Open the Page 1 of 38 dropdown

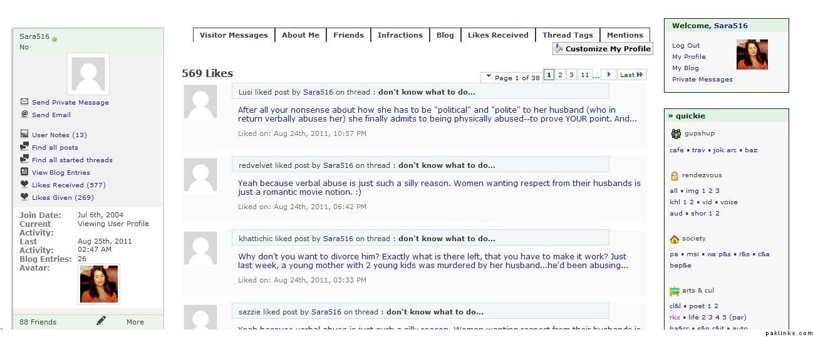click(510, 78)
